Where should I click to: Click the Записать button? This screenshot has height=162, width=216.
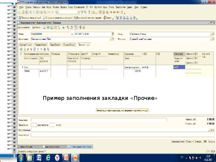point(198,141)
